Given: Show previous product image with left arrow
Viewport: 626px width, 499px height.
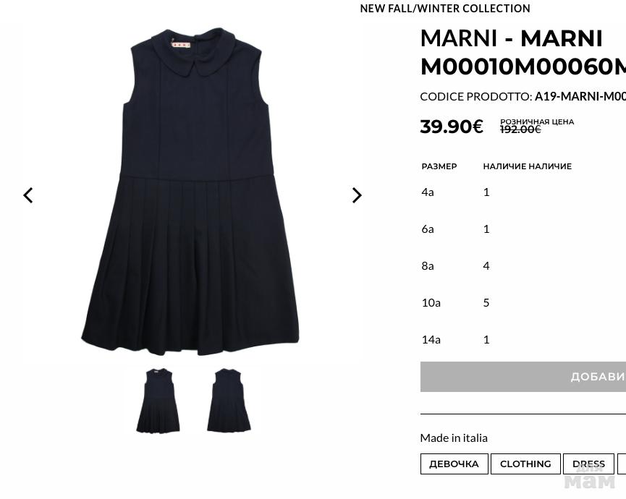Looking at the screenshot, I should (28, 195).
